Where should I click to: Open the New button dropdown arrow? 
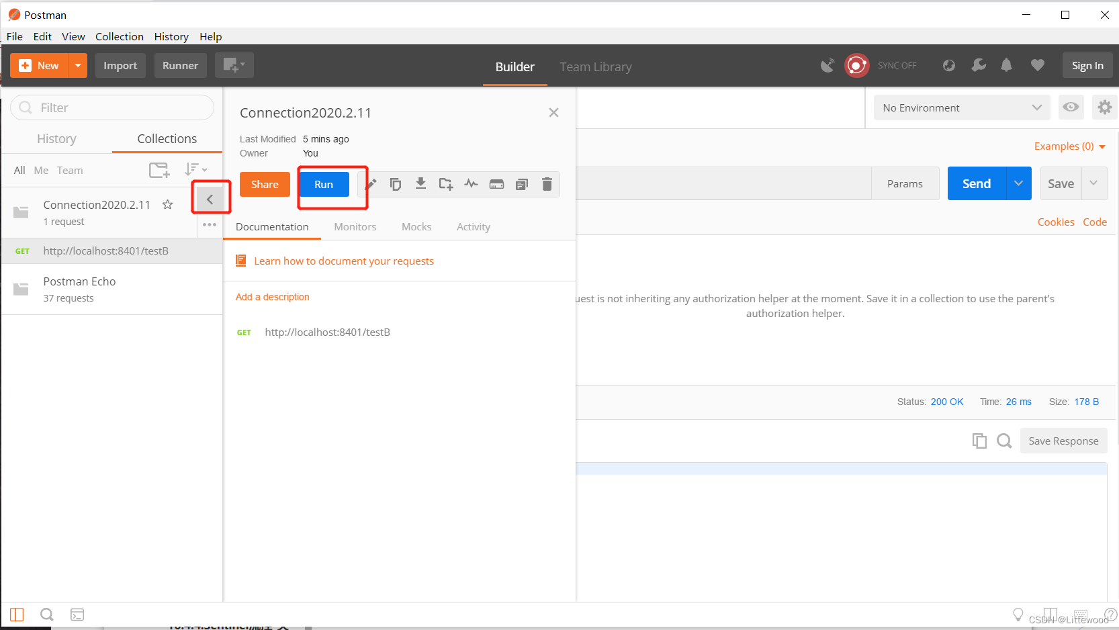tap(78, 65)
